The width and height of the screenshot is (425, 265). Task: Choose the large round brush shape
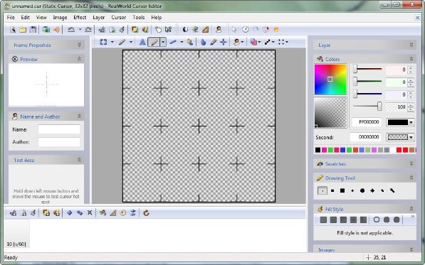pos(362,190)
